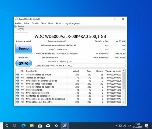Select the Horas encendido attribute row
Screen dimensions: 152x129
tap(69, 90)
